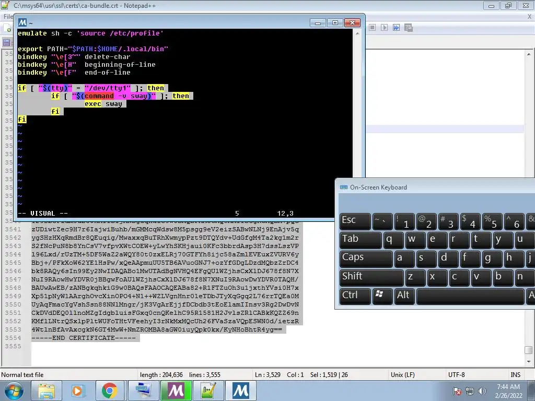Click the Esc key on On-Screen Keyboard

355,221
